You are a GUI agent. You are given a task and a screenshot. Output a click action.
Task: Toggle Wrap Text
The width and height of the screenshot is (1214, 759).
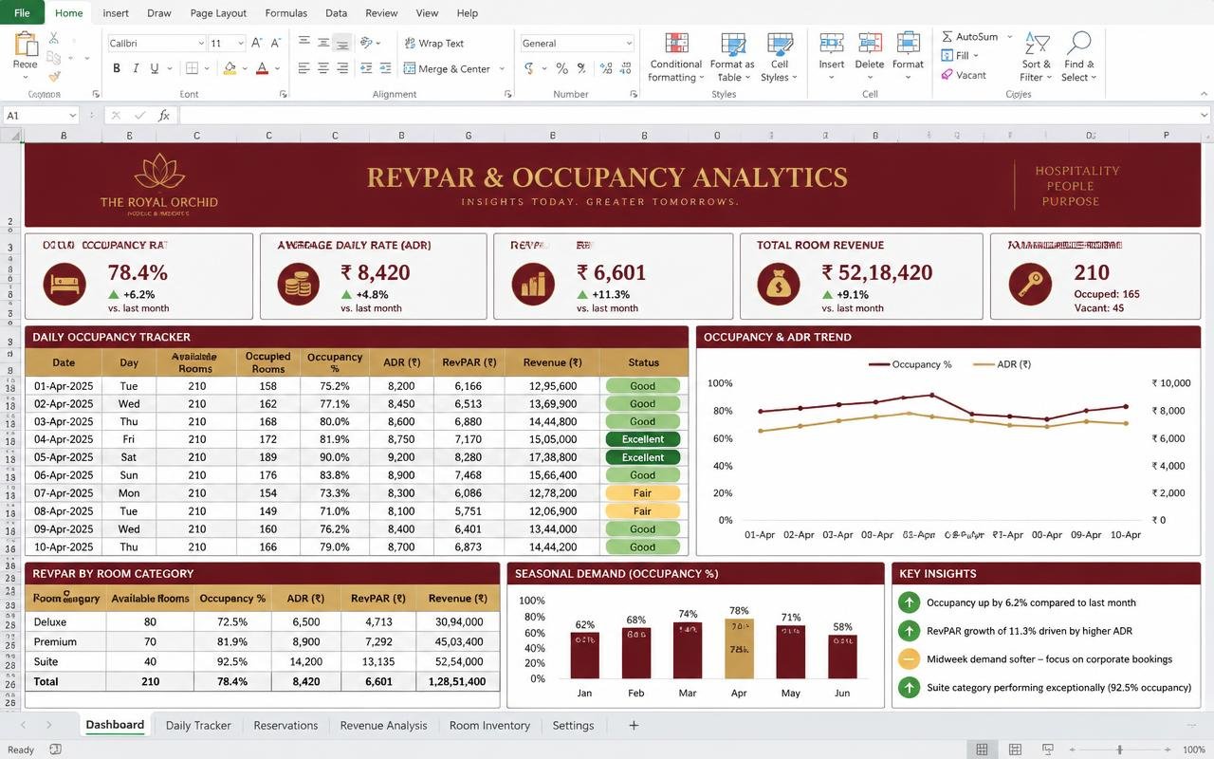(434, 43)
